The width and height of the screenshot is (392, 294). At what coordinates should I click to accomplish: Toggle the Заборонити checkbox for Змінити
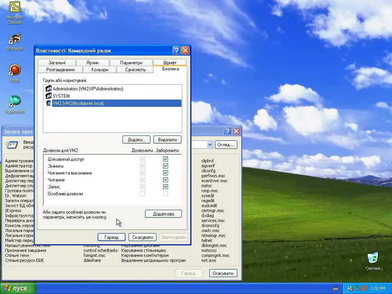pos(165,166)
